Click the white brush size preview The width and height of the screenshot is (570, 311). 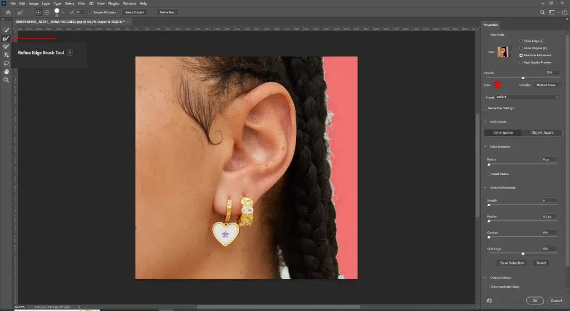(x=57, y=11)
